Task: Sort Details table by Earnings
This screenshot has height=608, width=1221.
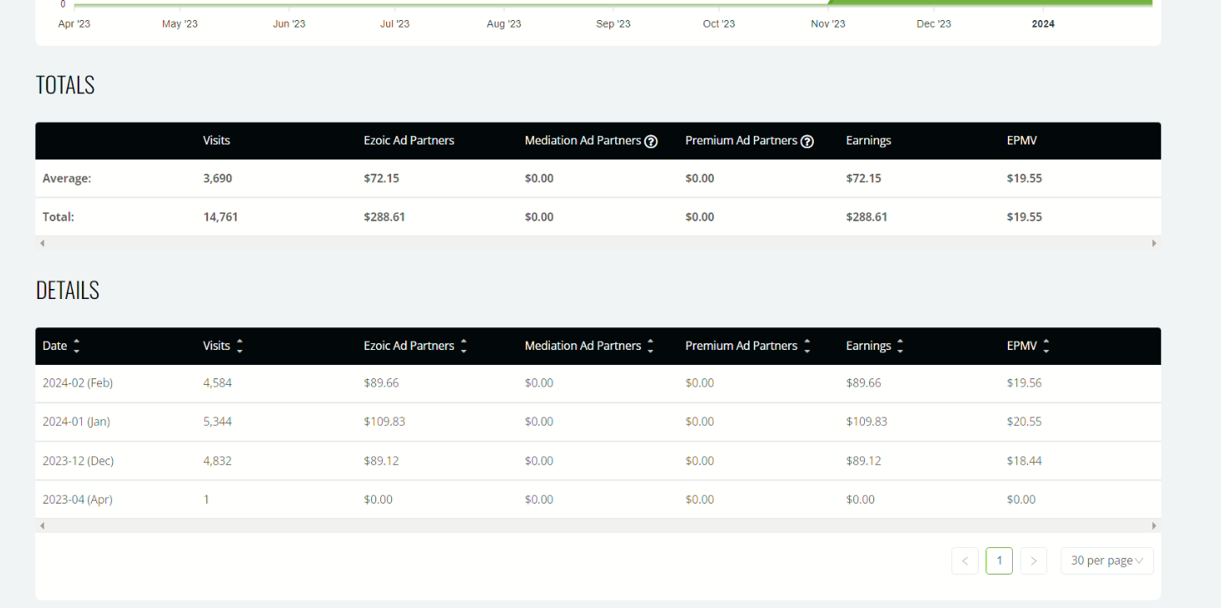Action: coord(900,346)
